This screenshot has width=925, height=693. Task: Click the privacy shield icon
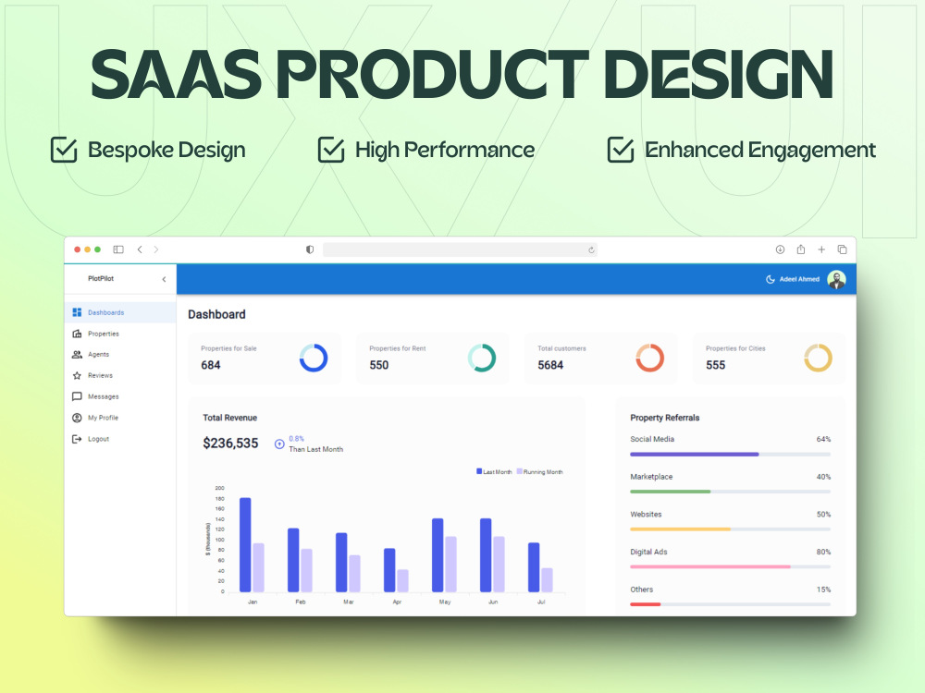point(310,249)
